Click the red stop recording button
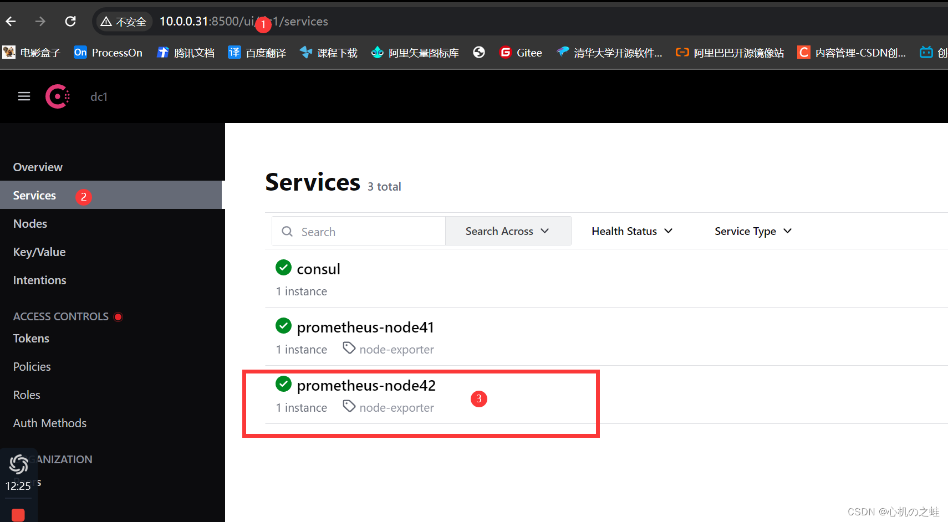 pos(18,515)
